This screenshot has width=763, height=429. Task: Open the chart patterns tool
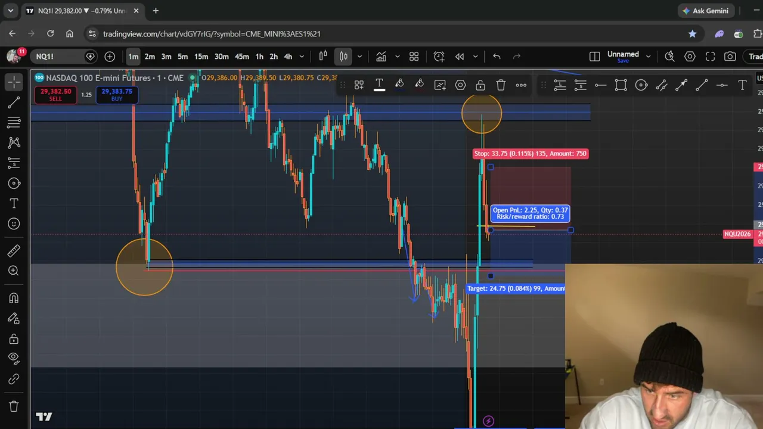click(x=14, y=142)
